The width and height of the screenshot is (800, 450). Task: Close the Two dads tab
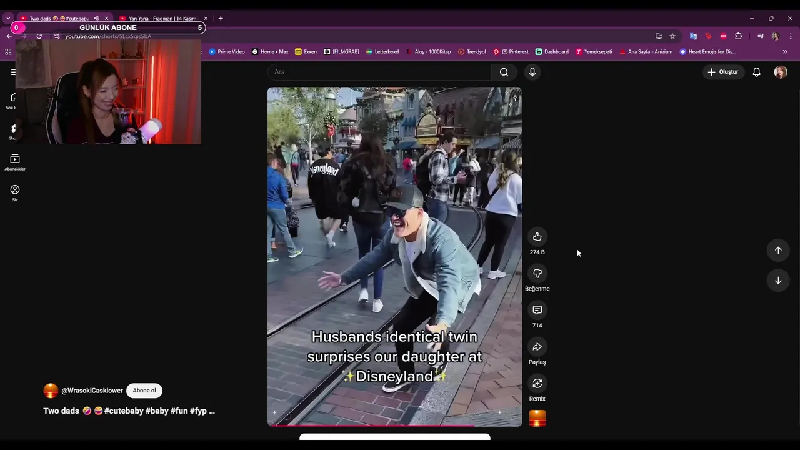tap(107, 19)
